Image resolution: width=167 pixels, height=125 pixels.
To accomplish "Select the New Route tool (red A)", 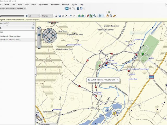I will pyautogui.click(x=88, y=16).
